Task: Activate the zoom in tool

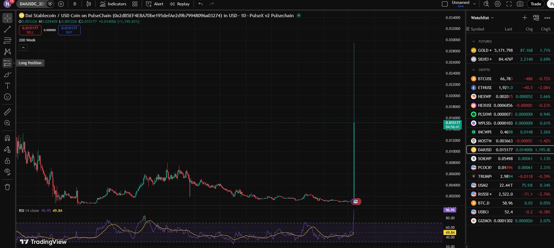Action: coord(7,123)
